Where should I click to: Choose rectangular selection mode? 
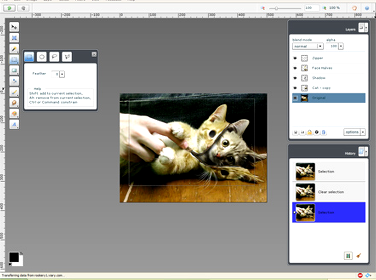click(29, 57)
